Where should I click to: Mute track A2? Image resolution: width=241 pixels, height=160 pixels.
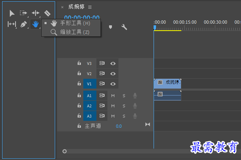pyautogui.click(x=113, y=106)
